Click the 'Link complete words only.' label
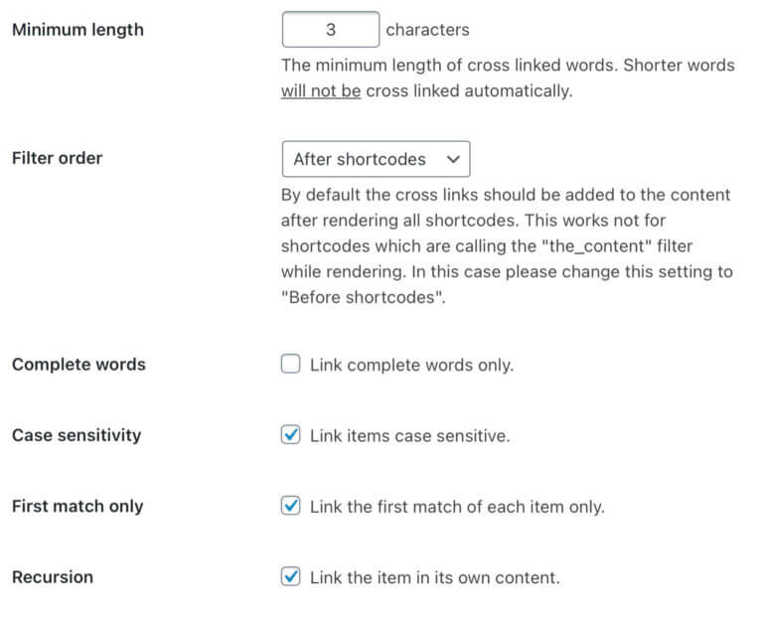Viewport: 763px width, 619px height. click(x=411, y=365)
